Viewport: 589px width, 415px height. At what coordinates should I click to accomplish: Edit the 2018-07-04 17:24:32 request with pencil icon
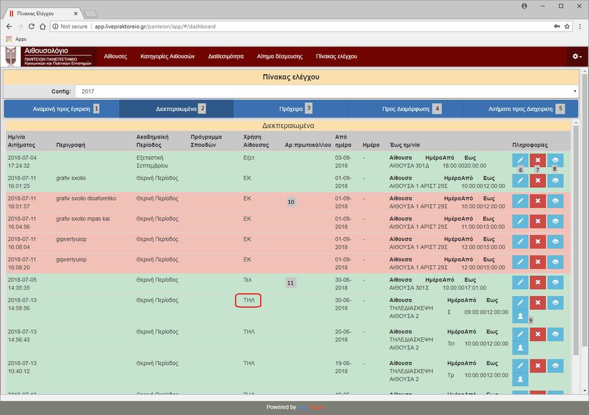click(520, 160)
